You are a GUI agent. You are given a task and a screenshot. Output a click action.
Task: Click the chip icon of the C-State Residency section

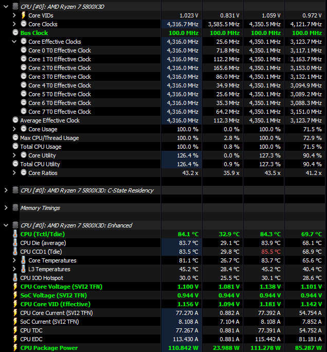(x=15, y=190)
